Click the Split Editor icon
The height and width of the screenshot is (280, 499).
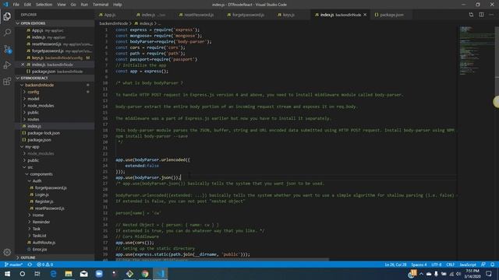[481, 15]
